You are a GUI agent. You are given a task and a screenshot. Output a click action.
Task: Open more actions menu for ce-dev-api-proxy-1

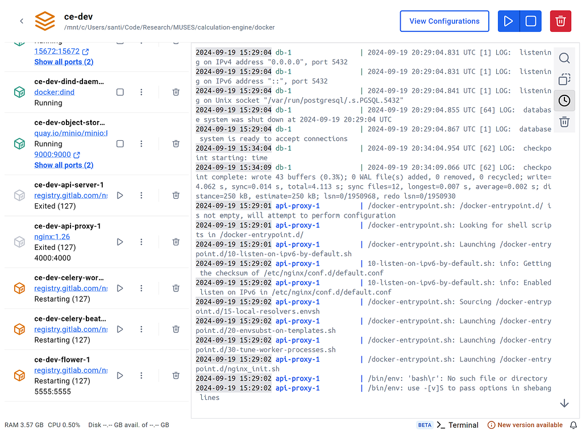[142, 242]
